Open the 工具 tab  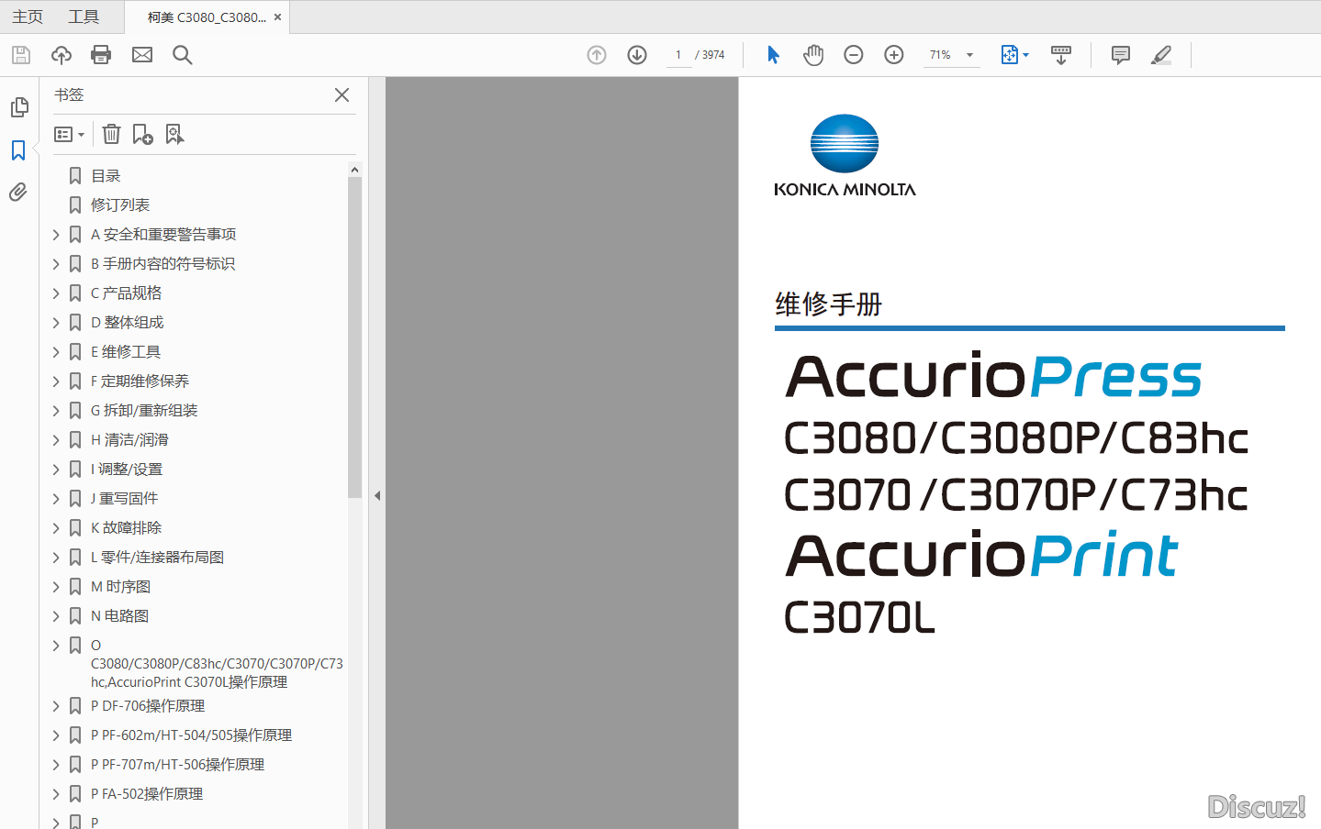coord(84,17)
